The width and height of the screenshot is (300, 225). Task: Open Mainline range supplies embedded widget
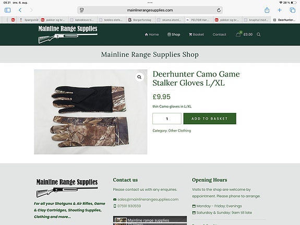(x=150, y=220)
